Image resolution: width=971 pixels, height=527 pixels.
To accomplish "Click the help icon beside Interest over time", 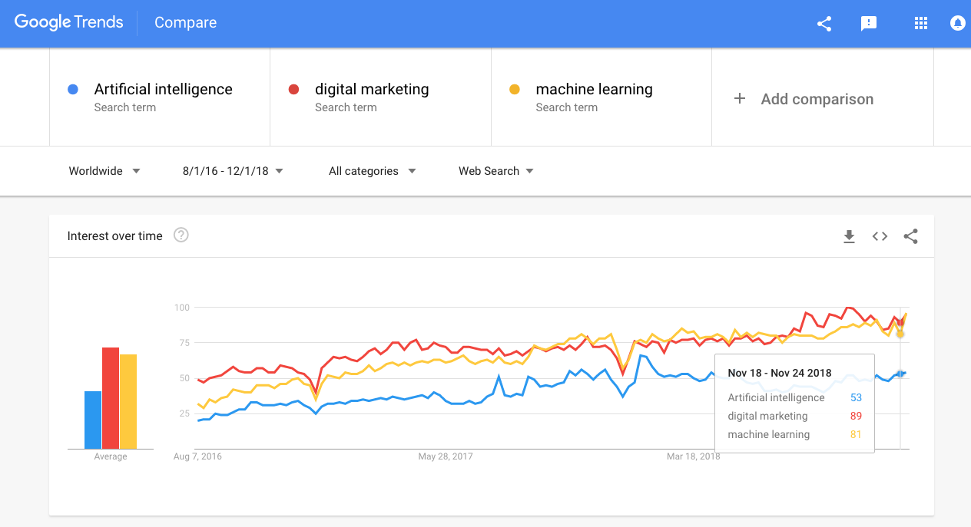I will click(x=181, y=236).
